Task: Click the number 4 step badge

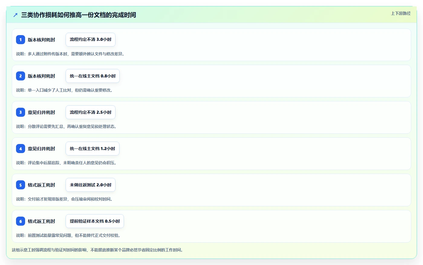Action: 21,149
